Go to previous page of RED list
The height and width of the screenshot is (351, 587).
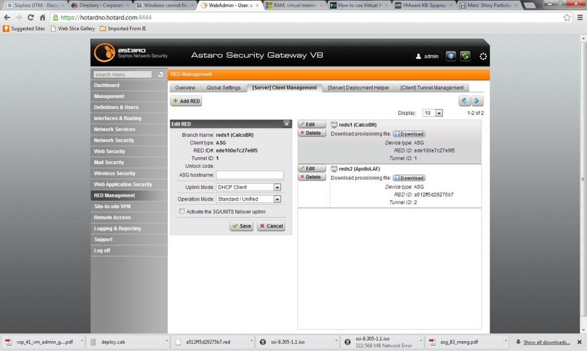(464, 101)
